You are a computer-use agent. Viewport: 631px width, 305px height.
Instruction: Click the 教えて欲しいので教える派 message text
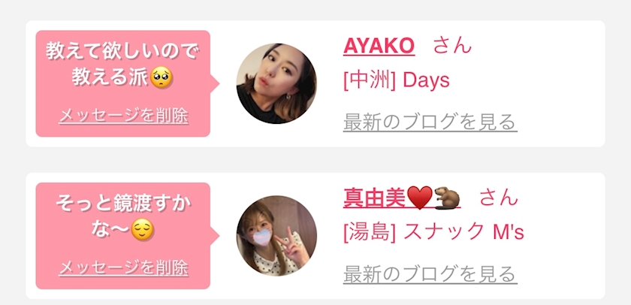click(122, 65)
